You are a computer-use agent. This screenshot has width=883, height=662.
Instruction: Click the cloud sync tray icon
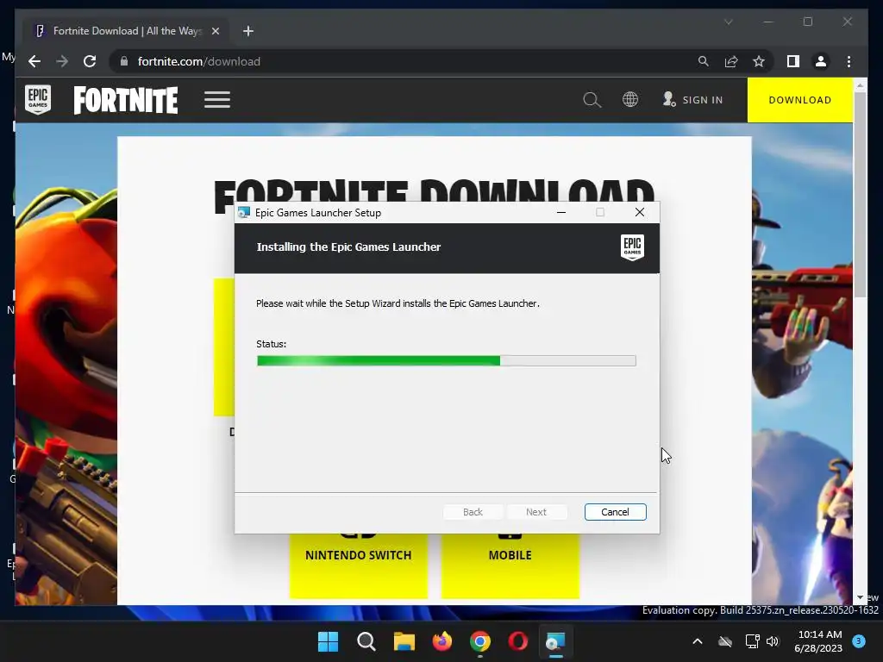point(725,641)
